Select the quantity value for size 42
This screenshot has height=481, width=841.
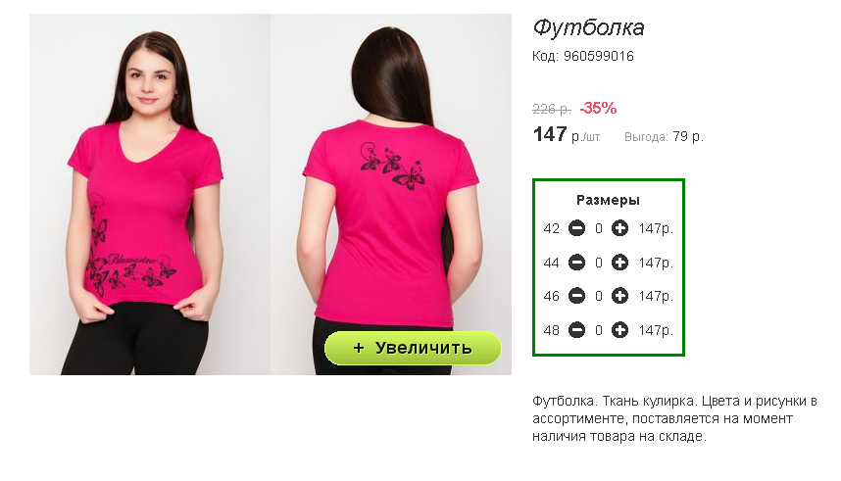point(599,229)
